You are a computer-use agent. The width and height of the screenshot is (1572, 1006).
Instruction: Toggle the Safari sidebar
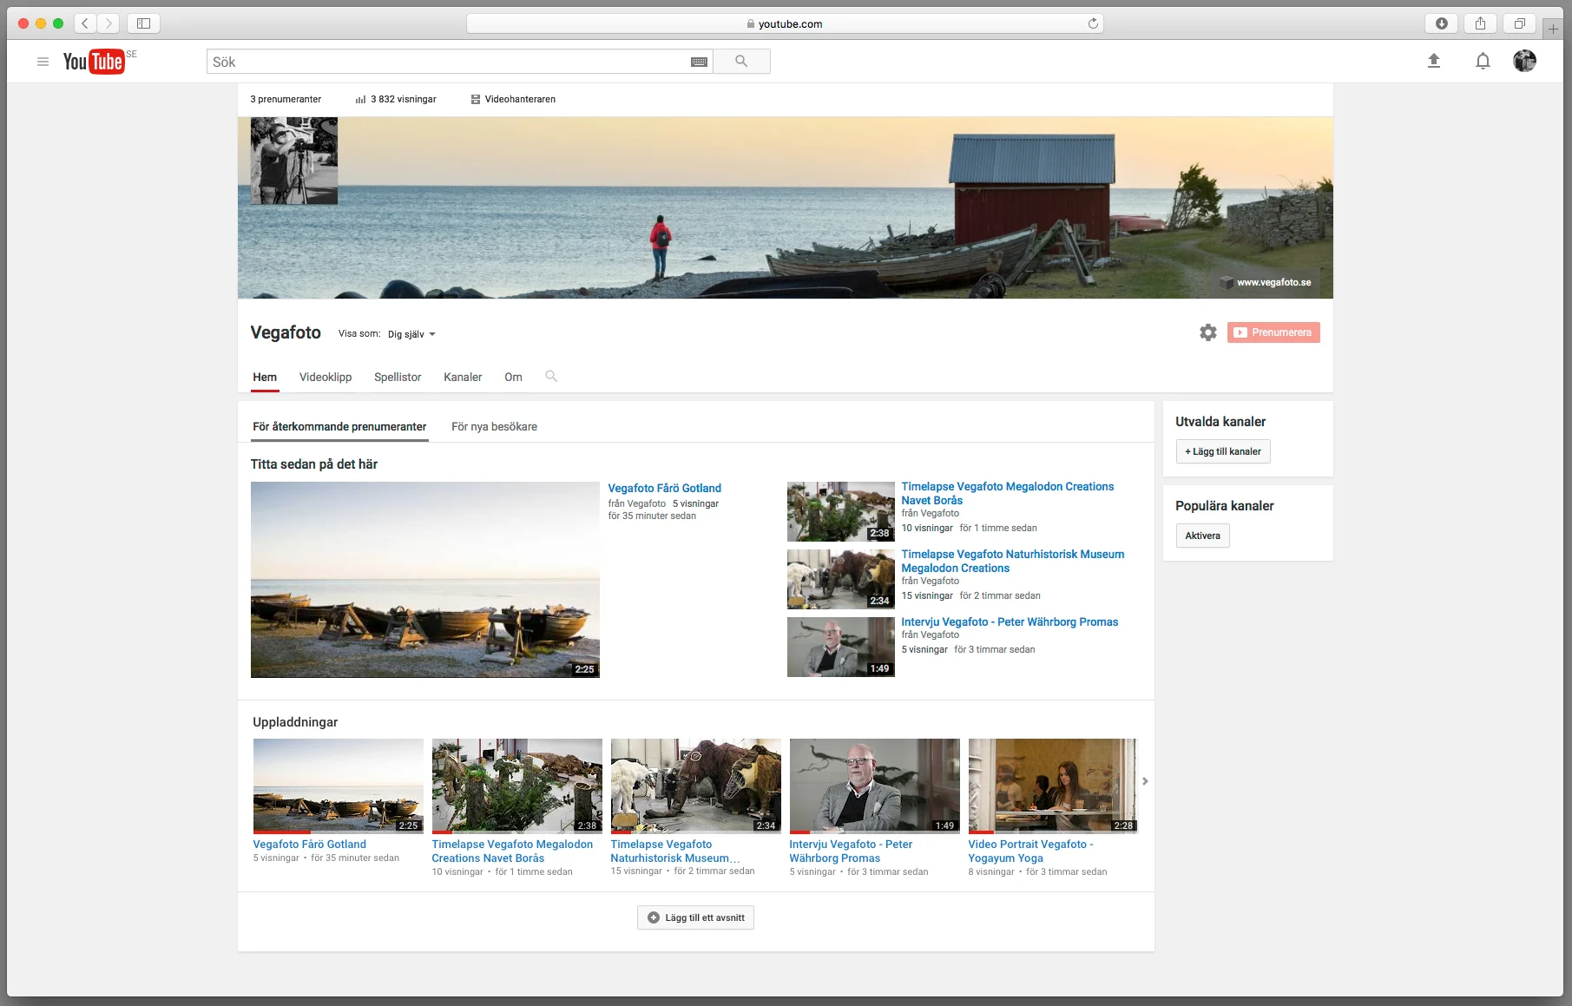[x=144, y=23]
